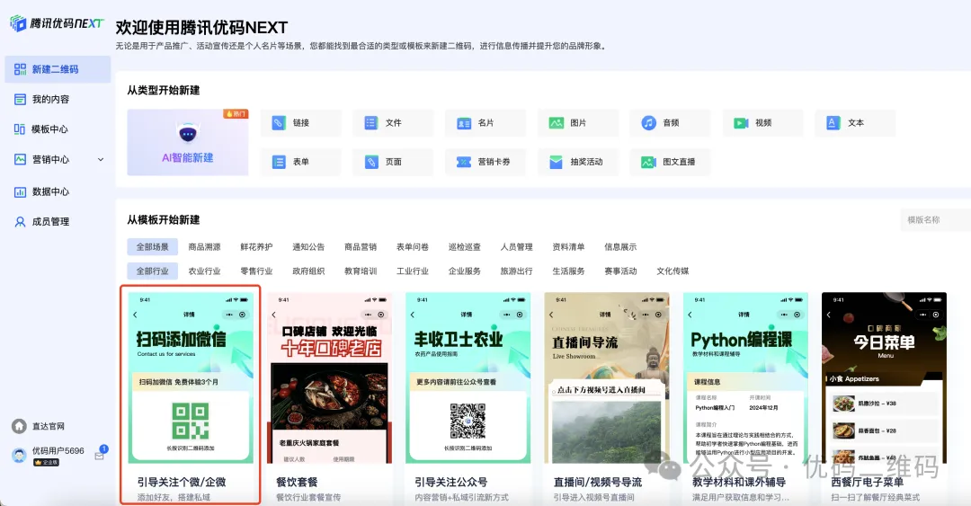Open 新建二维码 in the sidebar
Image resolution: width=971 pixels, height=506 pixels.
58,69
